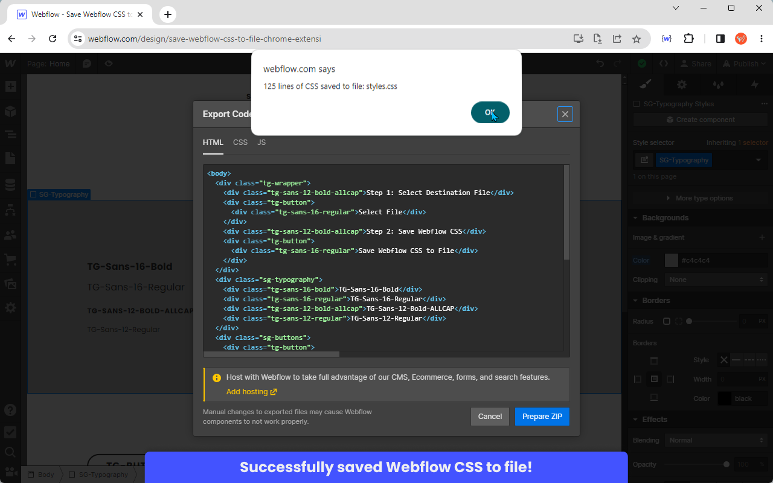Bookmark this page with the star
This screenshot has height=483, width=773.
[637, 39]
